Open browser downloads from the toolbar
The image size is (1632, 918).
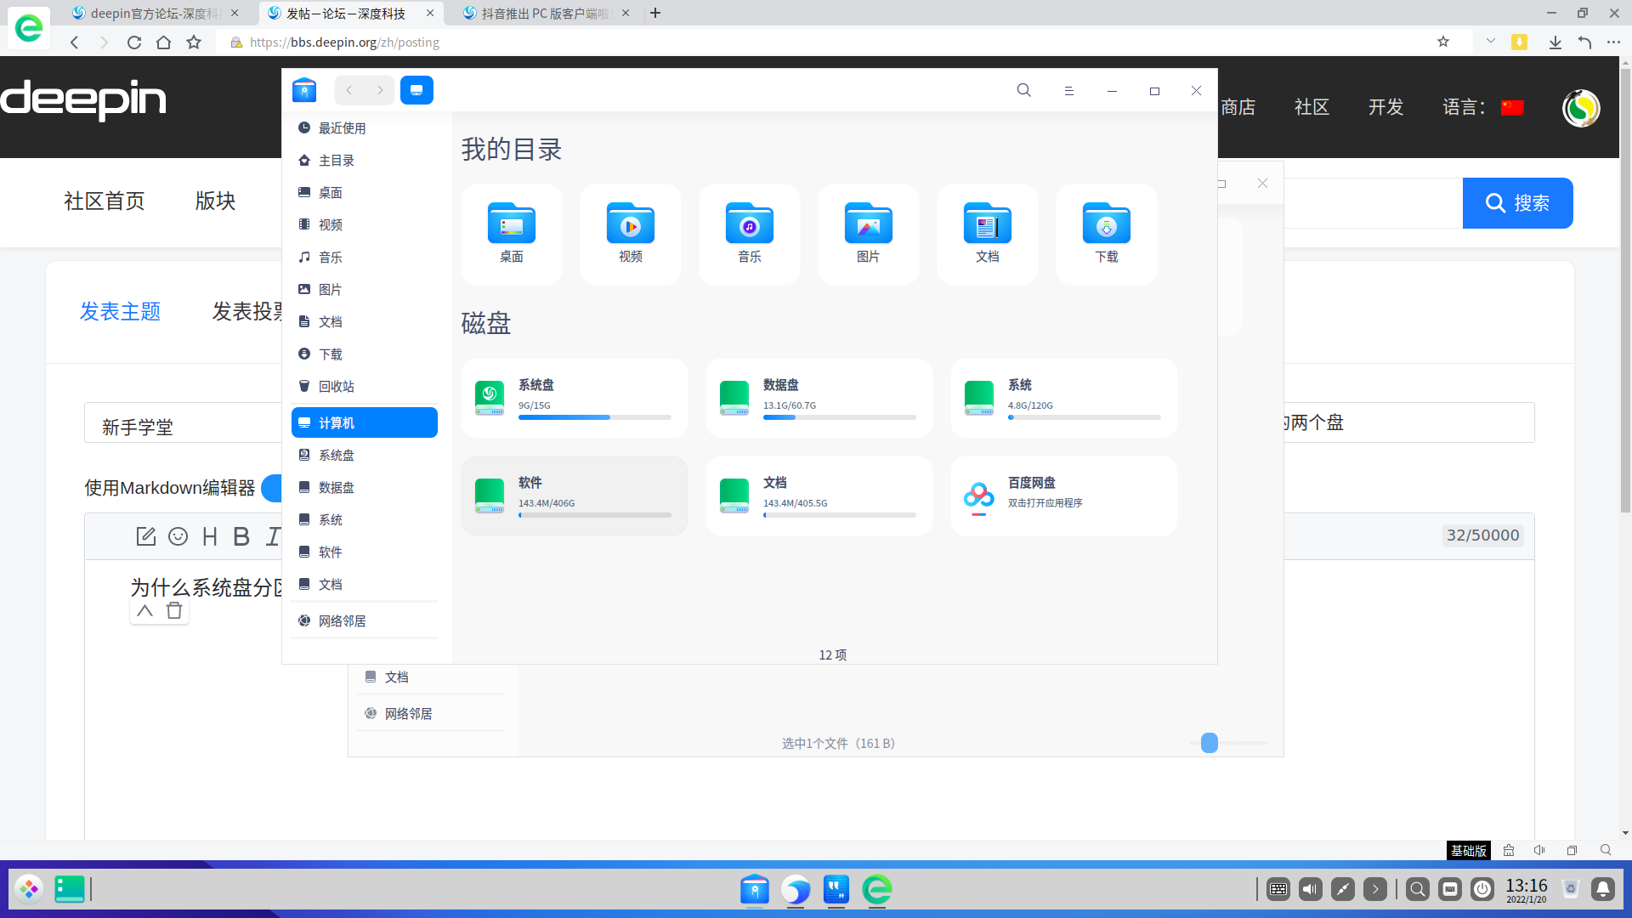pyautogui.click(x=1555, y=42)
